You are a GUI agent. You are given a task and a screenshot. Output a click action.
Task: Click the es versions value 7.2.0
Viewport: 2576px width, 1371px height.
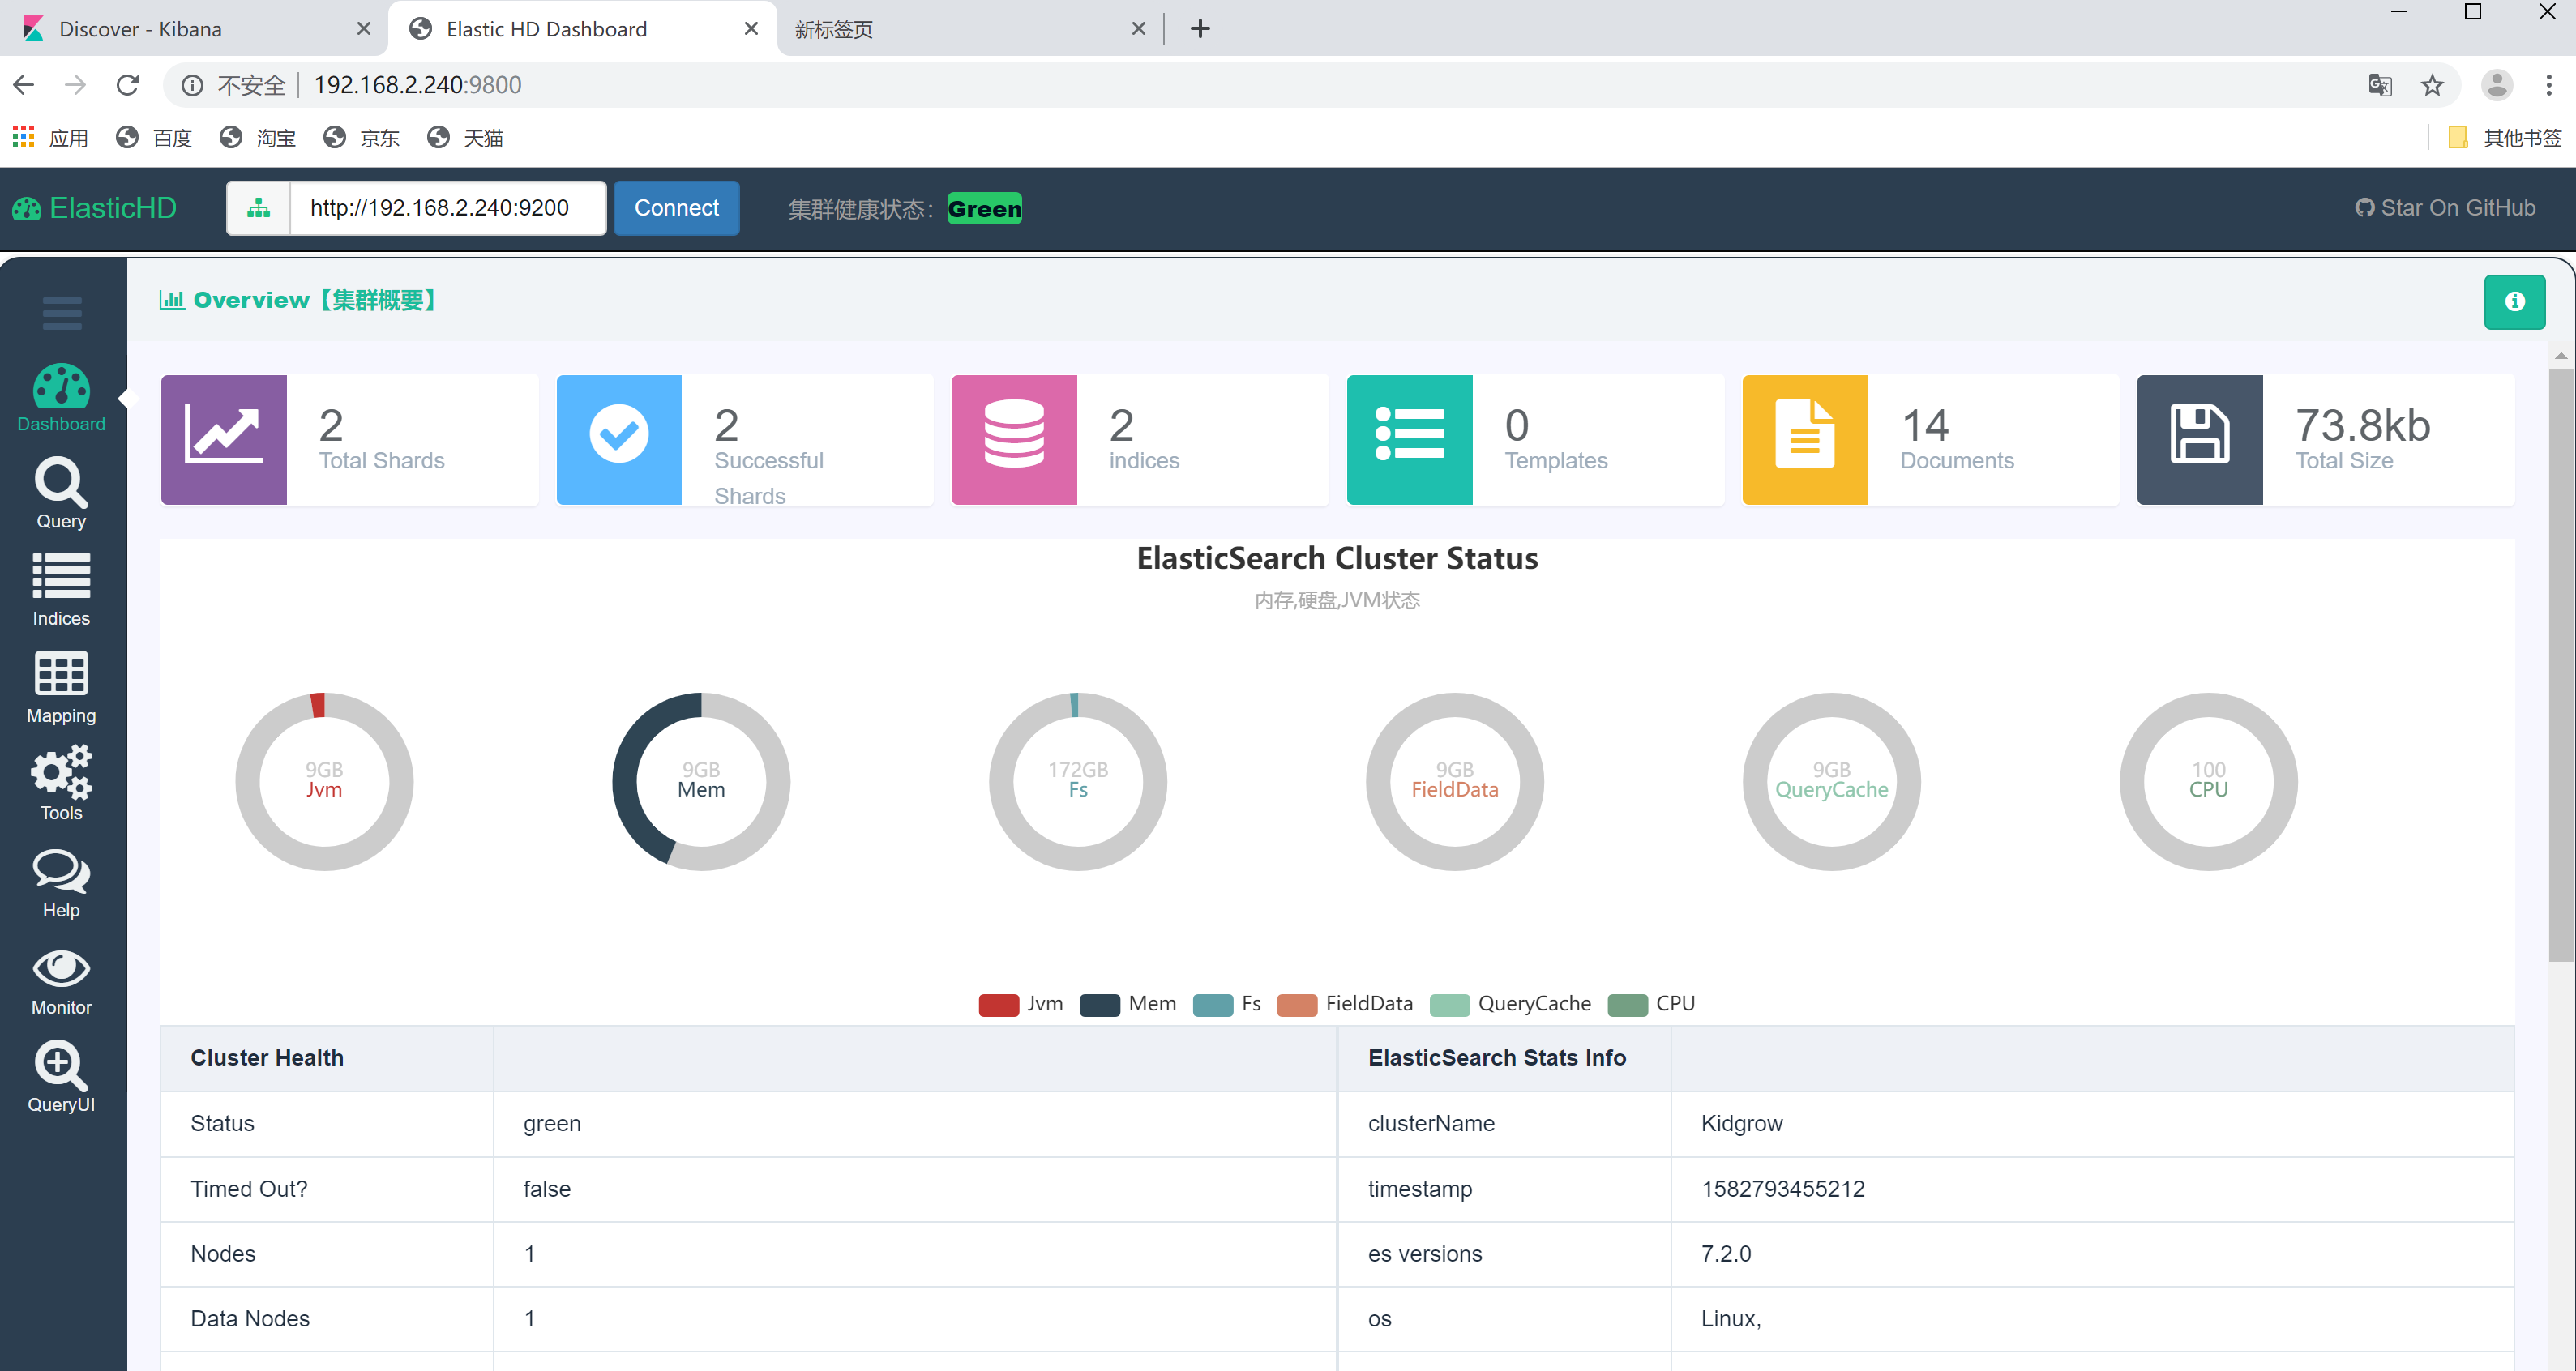point(1726,1254)
